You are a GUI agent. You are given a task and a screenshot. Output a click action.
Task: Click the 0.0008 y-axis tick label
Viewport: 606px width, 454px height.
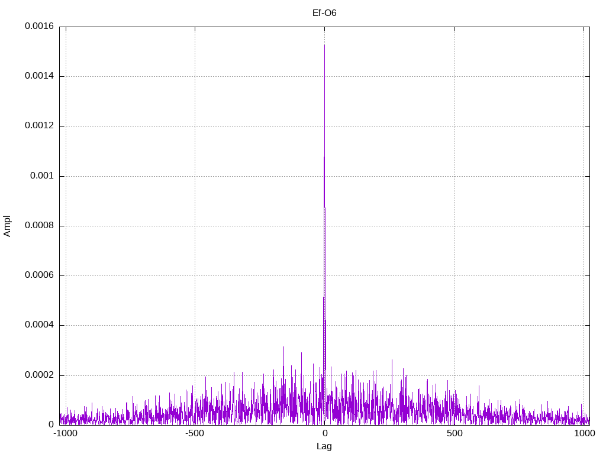click(x=39, y=226)
